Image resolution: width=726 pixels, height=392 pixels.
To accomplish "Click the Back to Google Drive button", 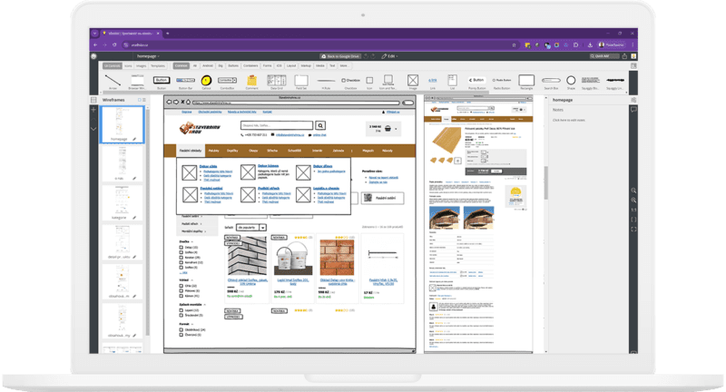I will click(341, 55).
